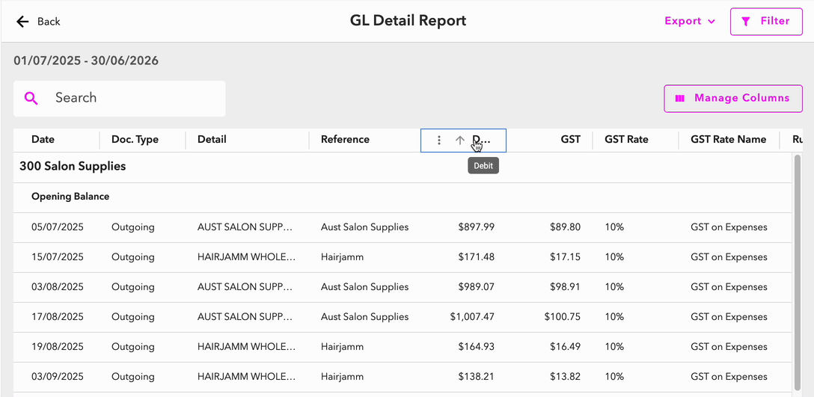Click the date 05/07/2025
The image size is (814, 397).
[x=58, y=227]
